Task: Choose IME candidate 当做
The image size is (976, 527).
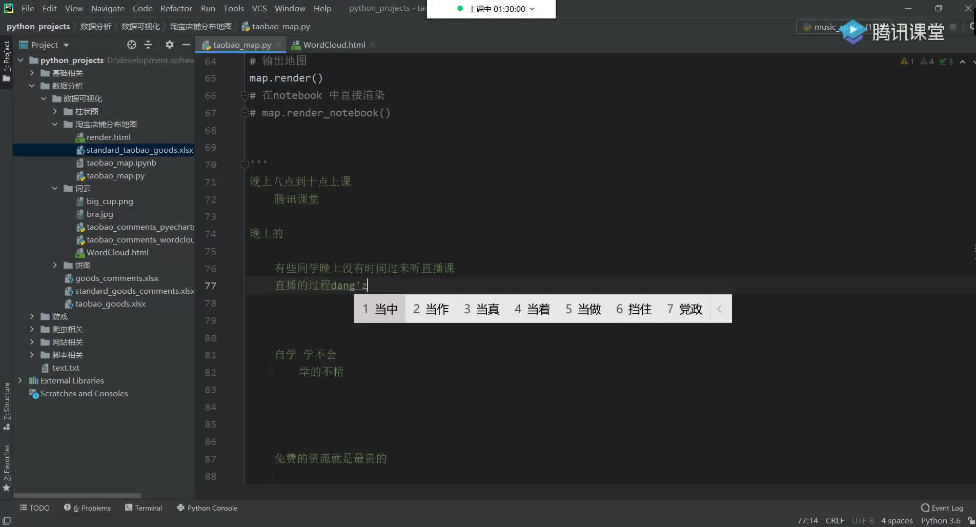Action: (583, 309)
